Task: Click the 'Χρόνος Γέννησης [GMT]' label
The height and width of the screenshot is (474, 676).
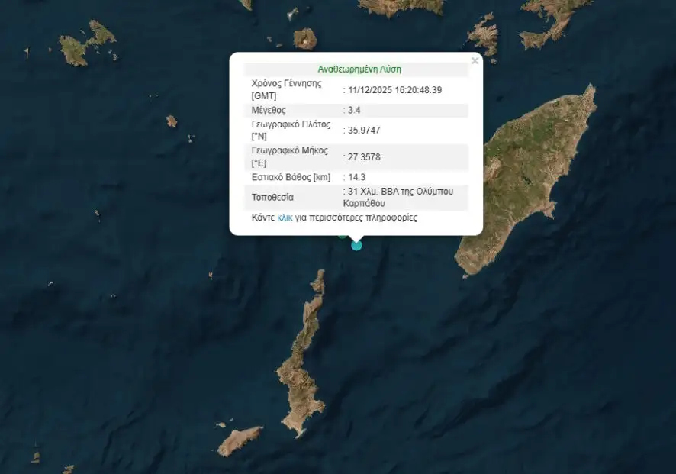Action: click(286, 89)
